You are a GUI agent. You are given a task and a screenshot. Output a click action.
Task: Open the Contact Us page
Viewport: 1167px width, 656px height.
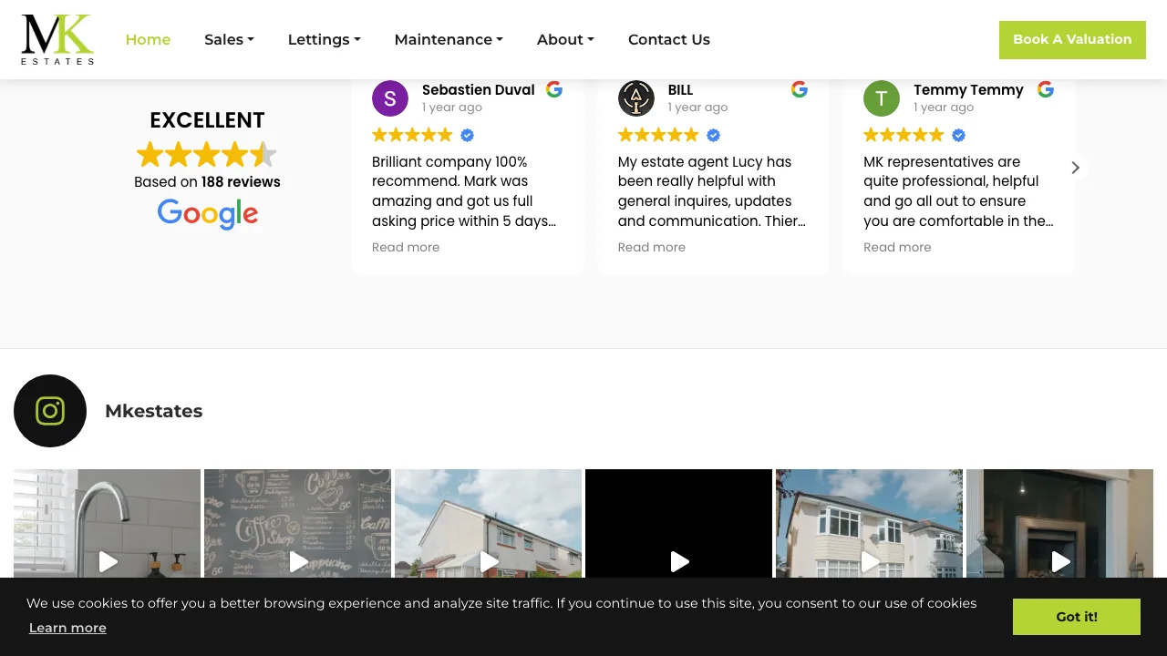[668, 39]
